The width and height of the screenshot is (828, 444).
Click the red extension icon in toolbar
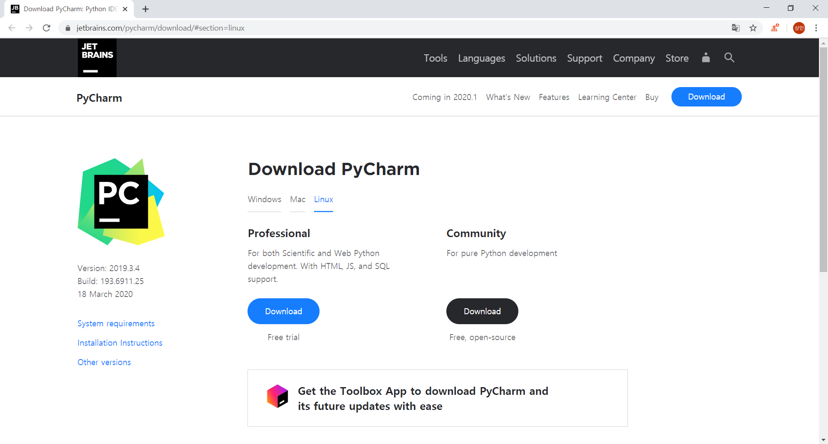coord(775,28)
